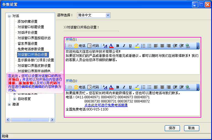The image size is (212, 140).
Task: Toggle 代码 code view in 开场白2 toolbar
Action: click(93, 87)
